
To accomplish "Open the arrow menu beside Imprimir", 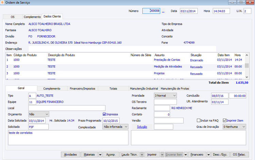I will coord(162,155).
